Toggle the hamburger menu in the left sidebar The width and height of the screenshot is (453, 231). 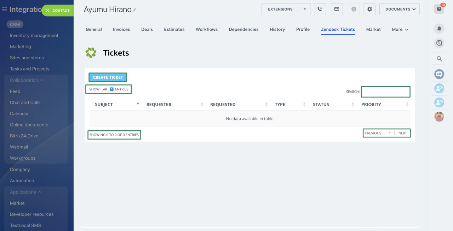(x=5, y=10)
